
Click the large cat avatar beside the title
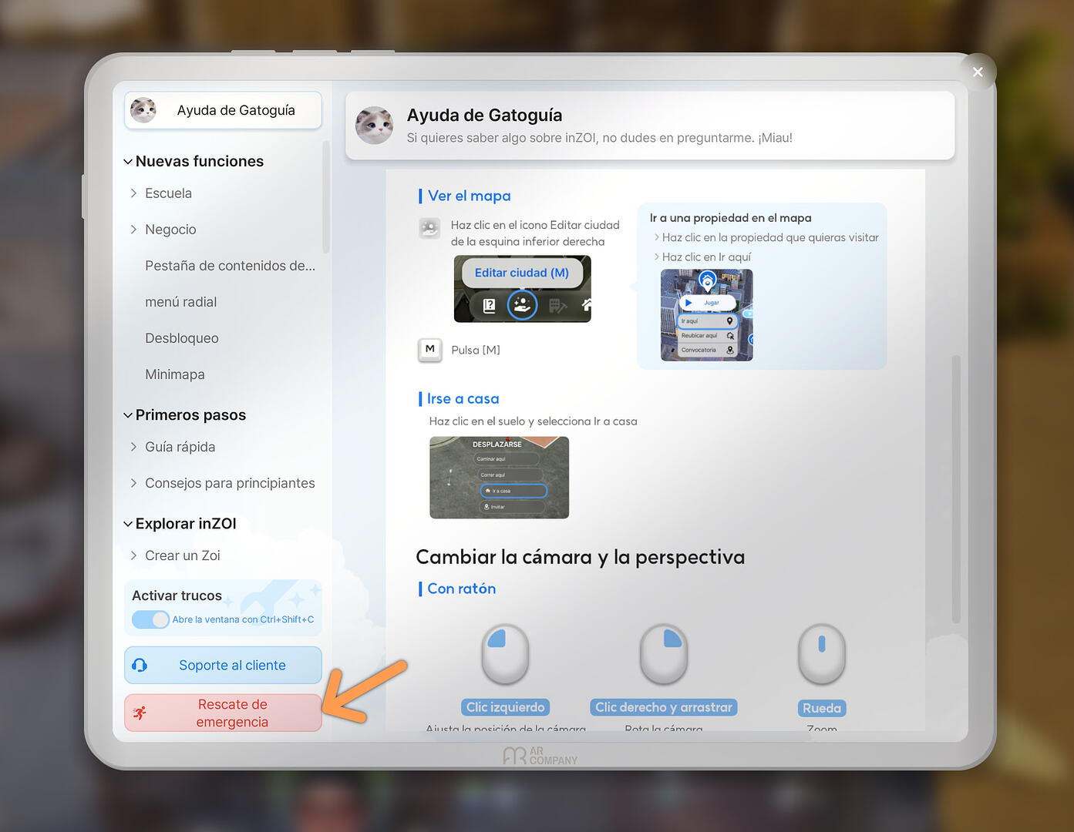(375, 126)
